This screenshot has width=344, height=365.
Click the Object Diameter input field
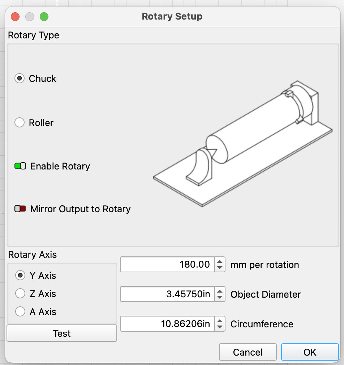[168, 294]
